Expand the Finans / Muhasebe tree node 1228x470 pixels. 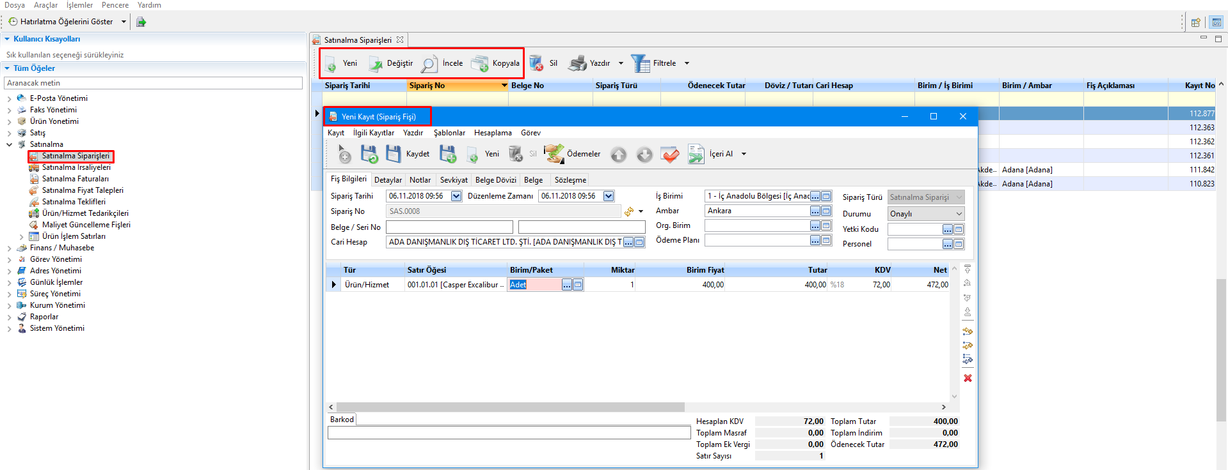click(10, 248)
